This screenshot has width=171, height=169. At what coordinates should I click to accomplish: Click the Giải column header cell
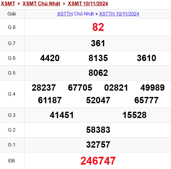(12, 14)
